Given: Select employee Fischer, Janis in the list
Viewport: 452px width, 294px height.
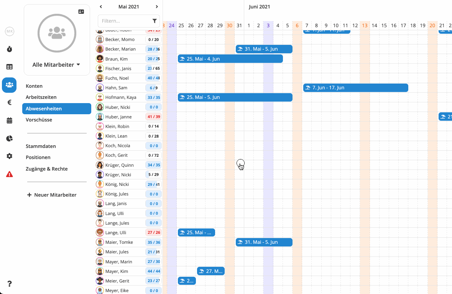Looking at the screenshot, I should pos(118,69).
